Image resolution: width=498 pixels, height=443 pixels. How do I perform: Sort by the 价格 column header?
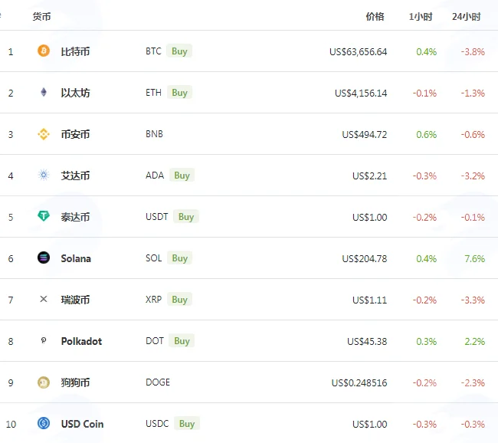point(375,17)
